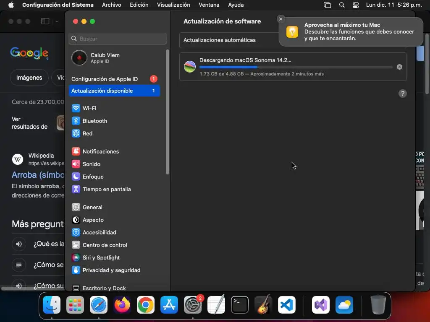Toggle browser sidebar button behind Settings
This screenshot has width=430, height=322.
[45, 21]
